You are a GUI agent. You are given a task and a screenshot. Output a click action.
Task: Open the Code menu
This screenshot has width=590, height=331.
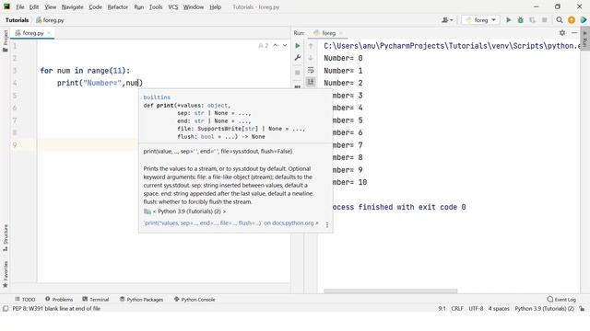point(95,6)
